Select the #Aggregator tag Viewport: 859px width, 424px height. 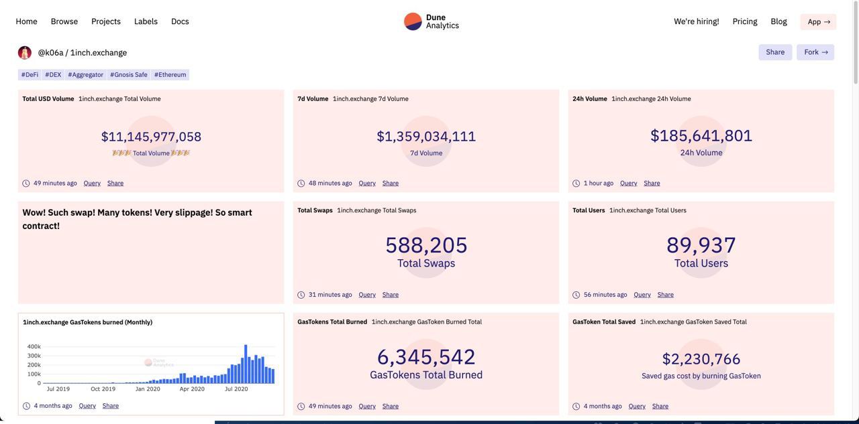85,75
